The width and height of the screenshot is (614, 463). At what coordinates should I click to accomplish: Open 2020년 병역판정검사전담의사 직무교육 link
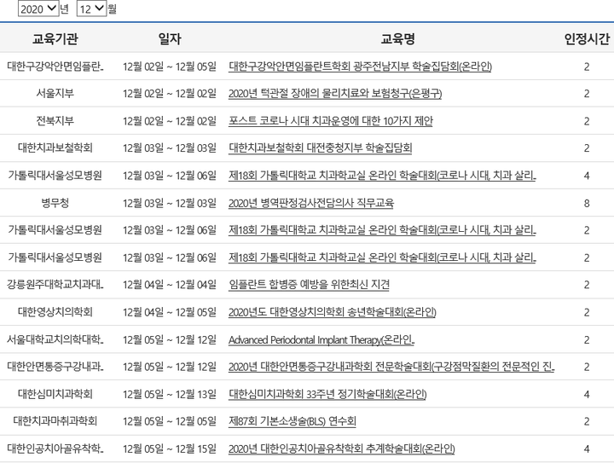click(311, 203)
